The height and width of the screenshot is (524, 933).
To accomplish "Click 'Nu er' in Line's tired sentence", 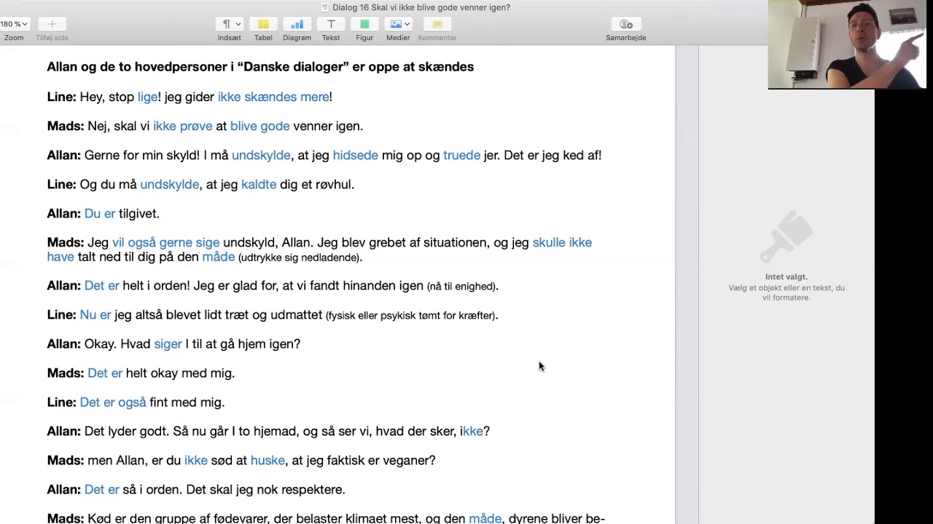I will click(x=95, y=315).
